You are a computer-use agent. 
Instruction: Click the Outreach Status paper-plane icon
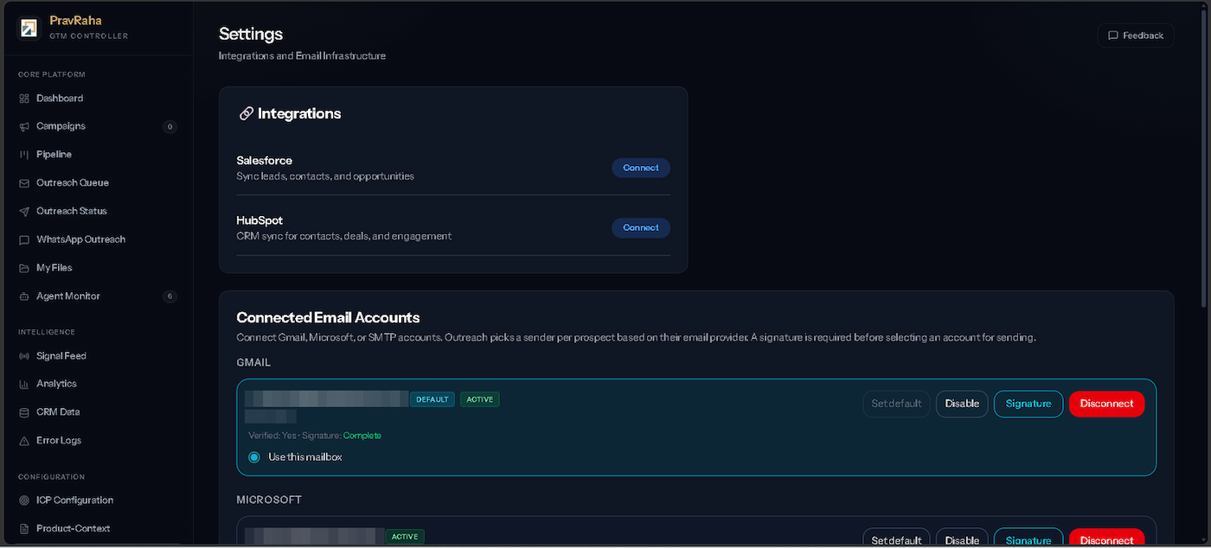[x=24, y=211]
